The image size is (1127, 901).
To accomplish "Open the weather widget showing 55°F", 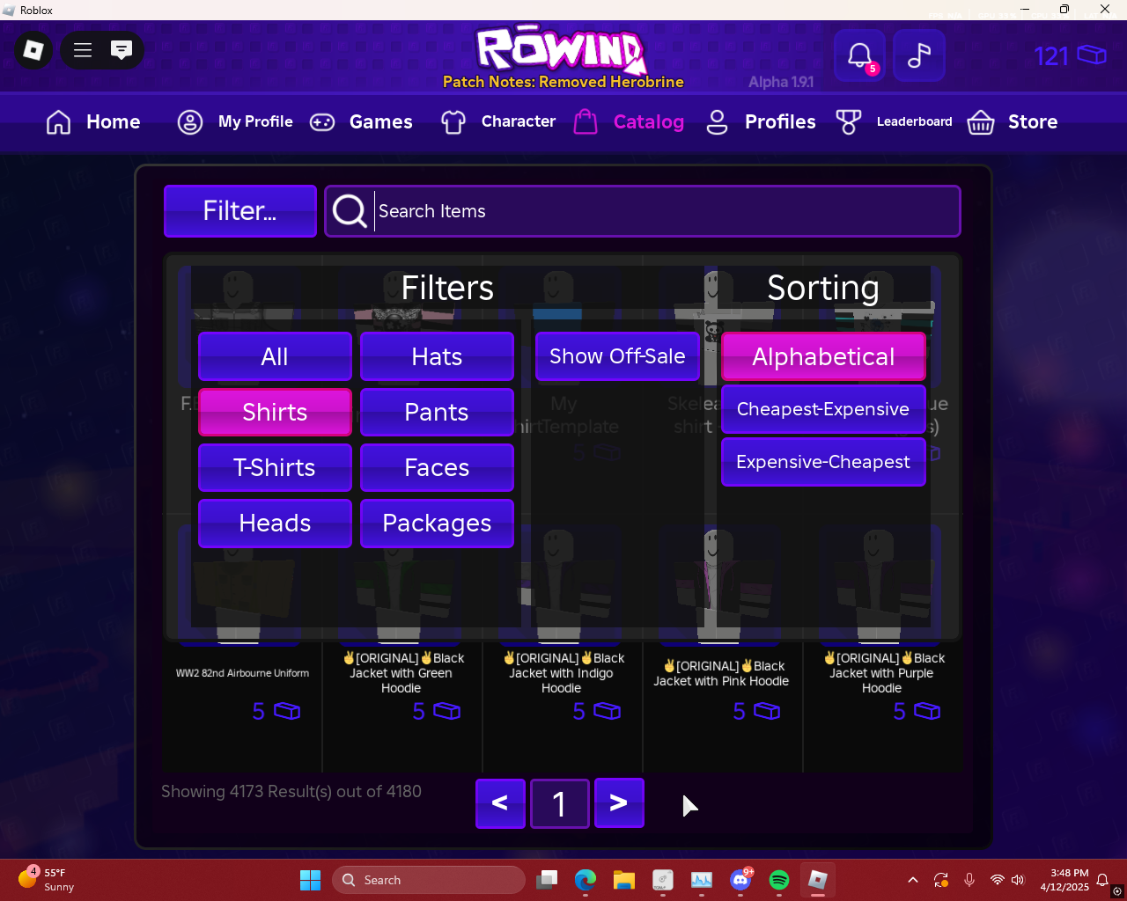I will [x=46, y=880].
